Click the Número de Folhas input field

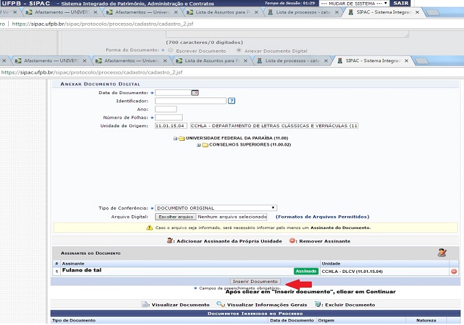click(168, 117)
